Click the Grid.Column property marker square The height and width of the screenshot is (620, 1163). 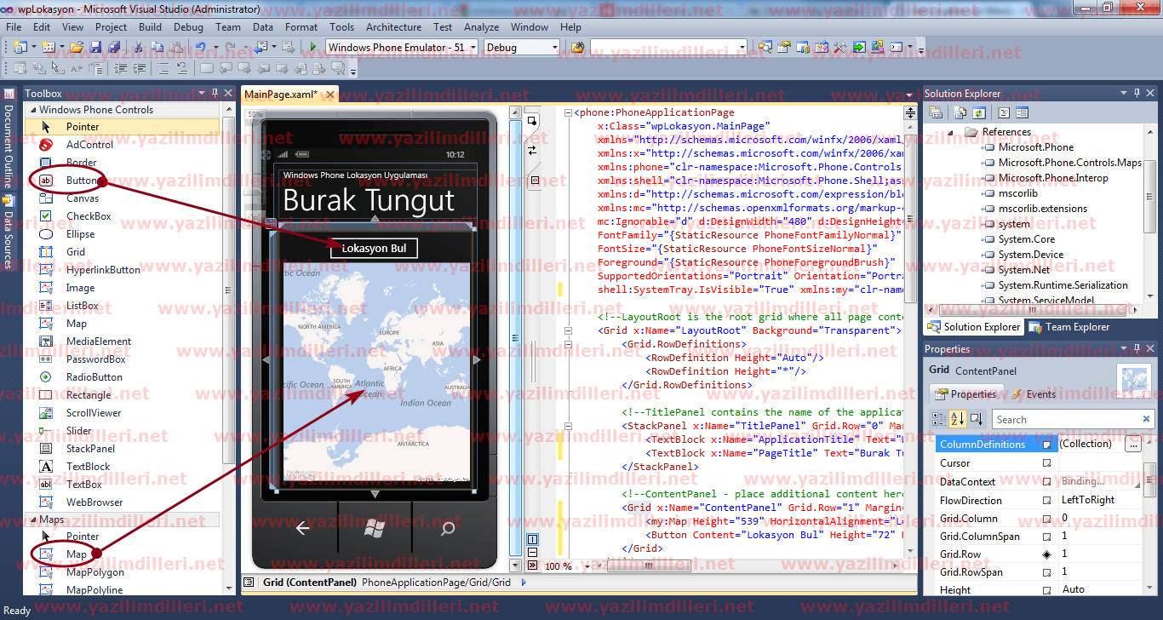coord(1046,519)
